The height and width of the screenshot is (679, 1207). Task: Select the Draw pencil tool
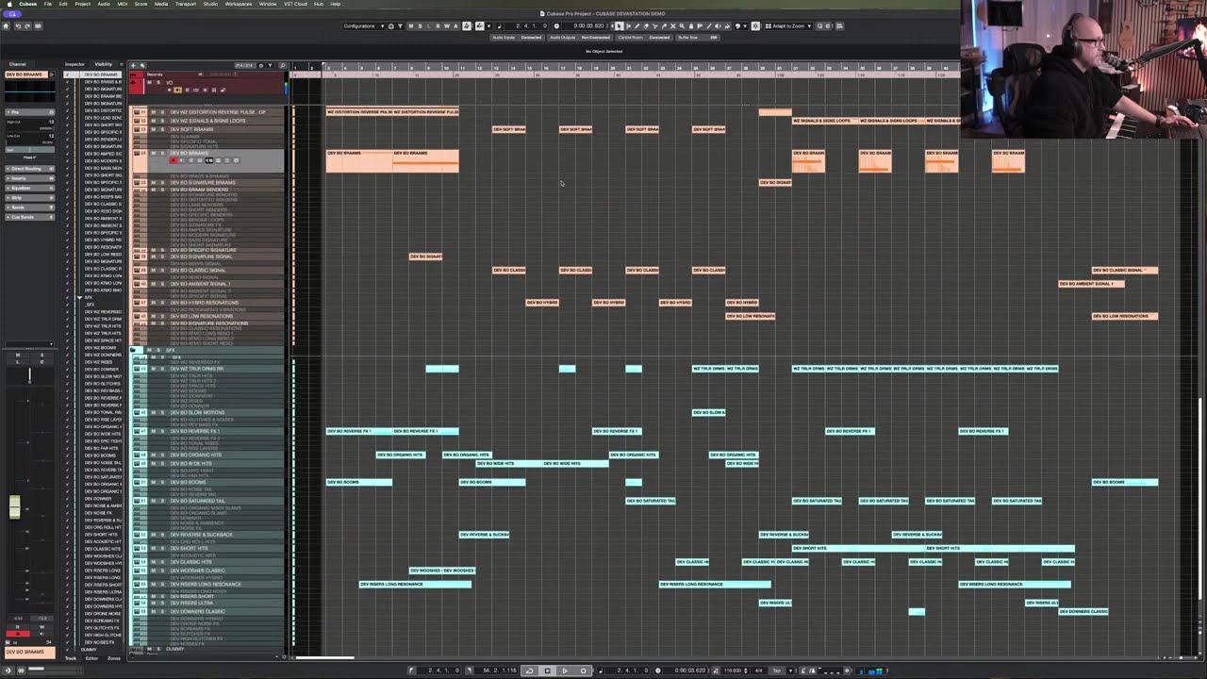637,25
